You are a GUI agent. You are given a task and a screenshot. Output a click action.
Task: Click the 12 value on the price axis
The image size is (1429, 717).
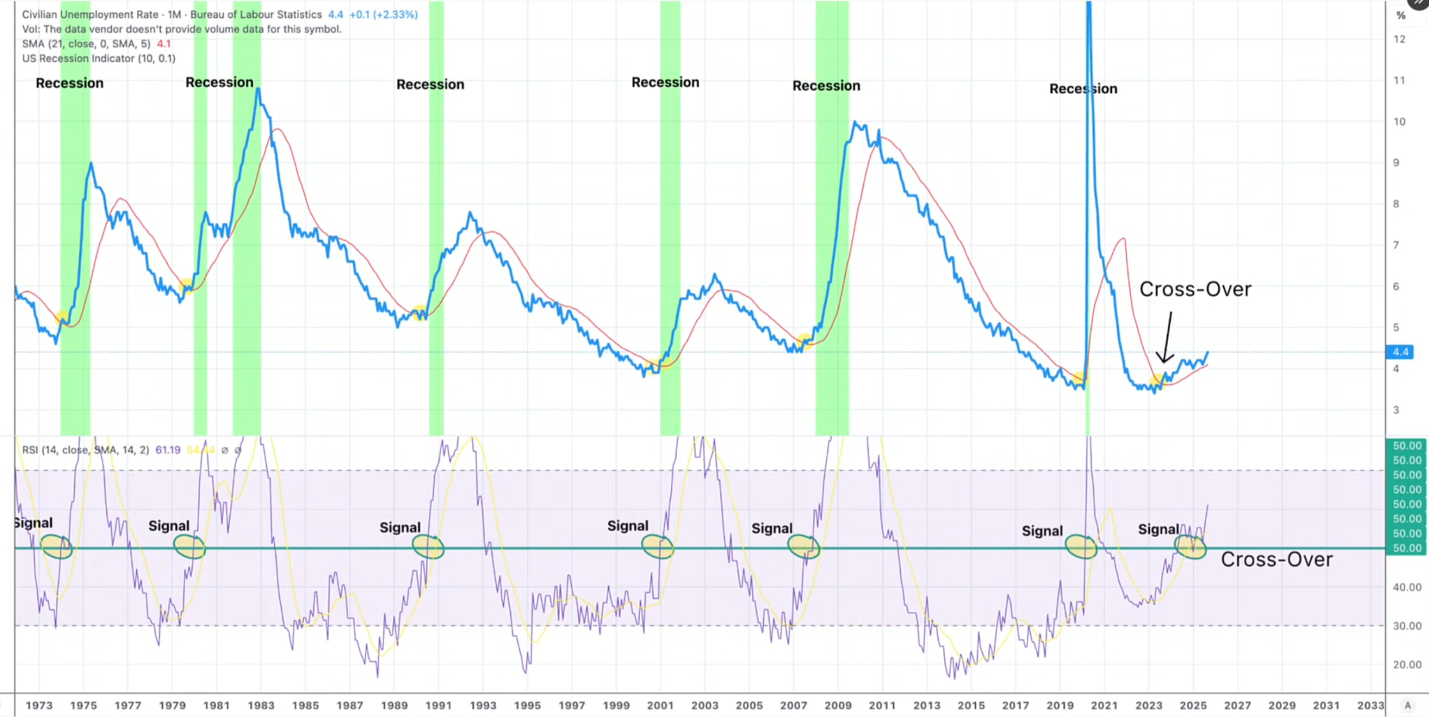pos(1400,39)
